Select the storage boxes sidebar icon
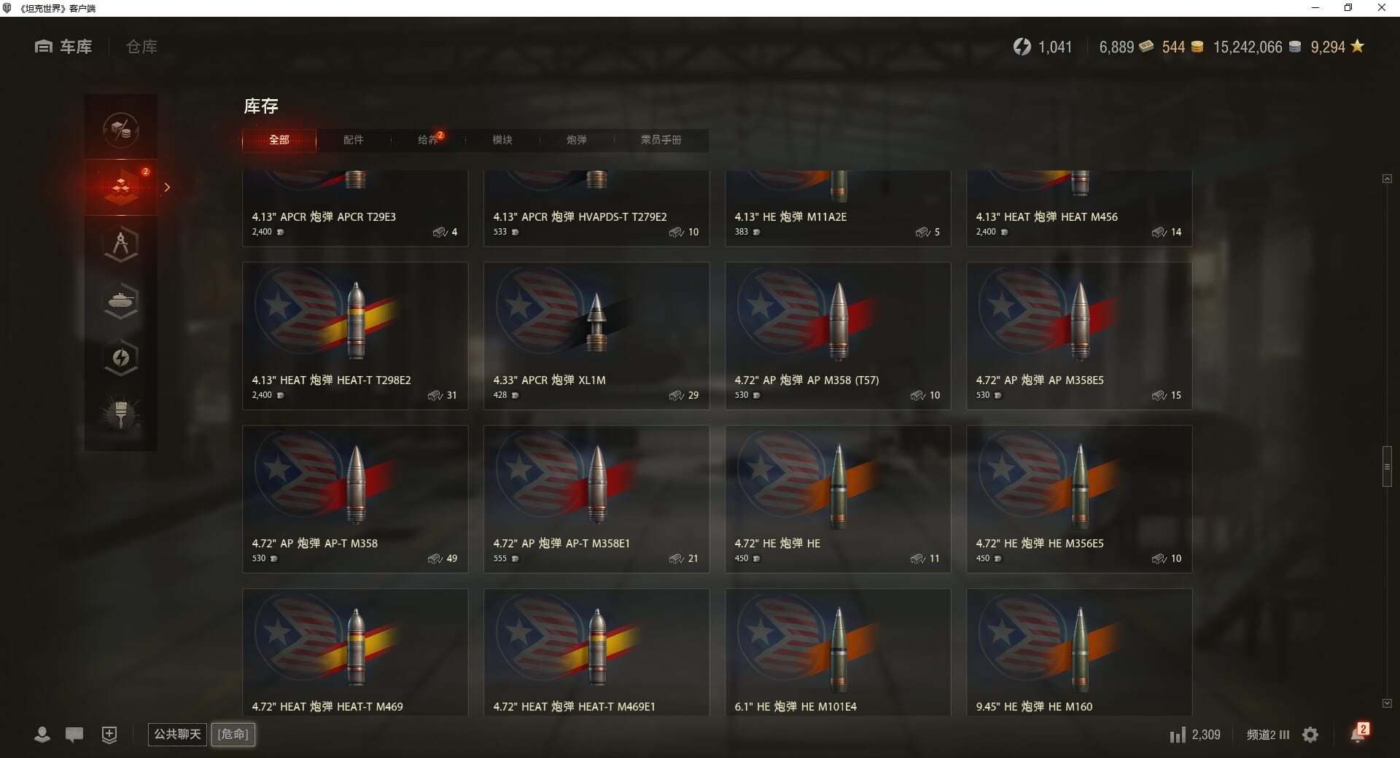The width and height of the screenshot is (1400, 758). 121,187
